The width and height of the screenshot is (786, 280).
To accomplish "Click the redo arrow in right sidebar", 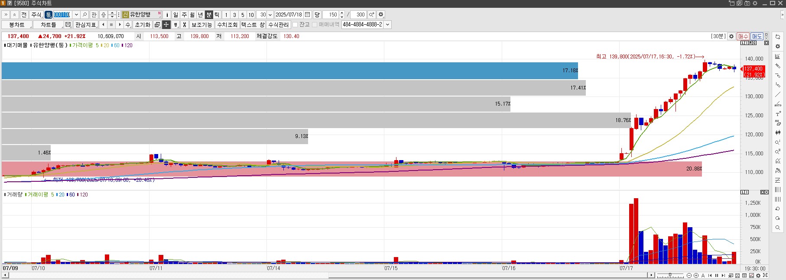I will [x=778, y=218].
